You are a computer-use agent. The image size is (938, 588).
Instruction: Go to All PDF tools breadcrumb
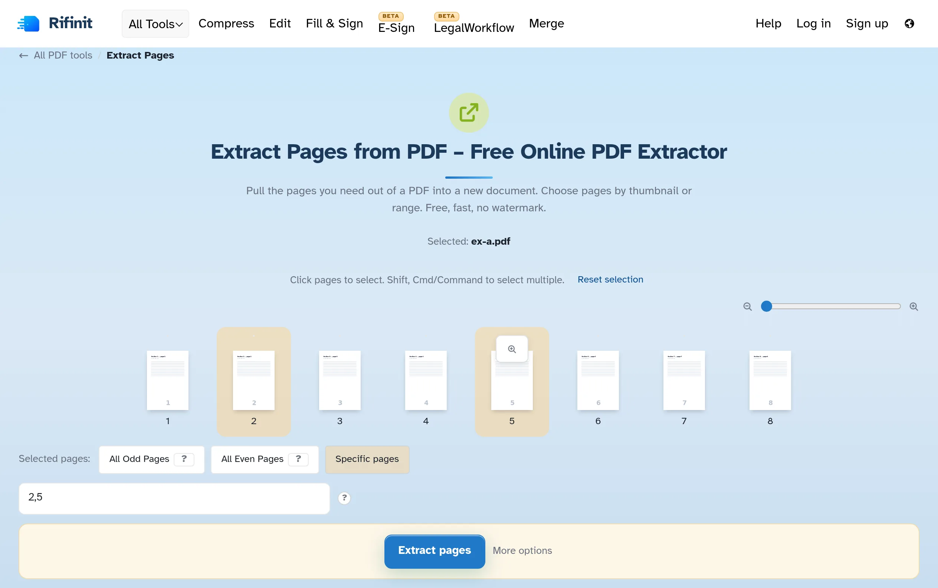63,56
